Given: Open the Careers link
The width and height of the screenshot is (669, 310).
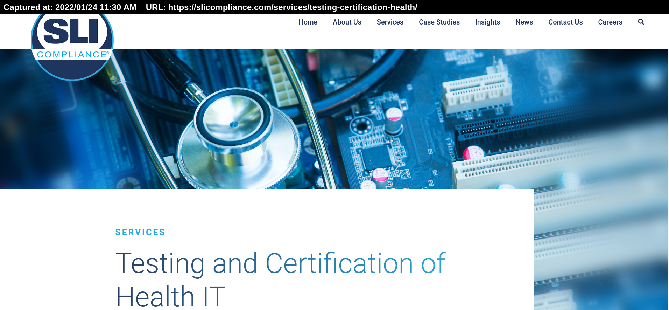Looking at the screenshot, I should pos(610,22).
